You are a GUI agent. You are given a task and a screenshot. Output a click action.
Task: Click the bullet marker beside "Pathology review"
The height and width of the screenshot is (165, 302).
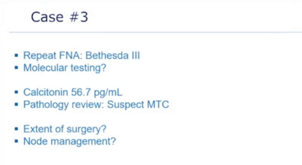coord(17,105)
